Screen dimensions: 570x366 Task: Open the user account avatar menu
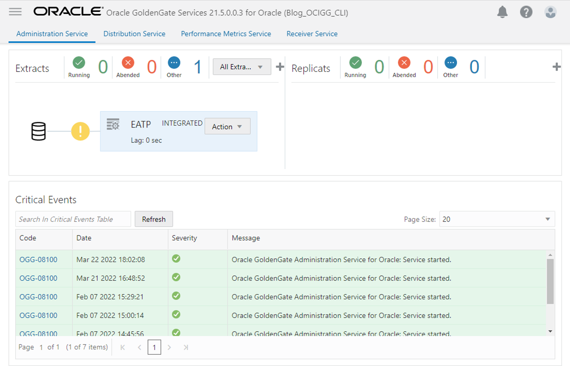[550, 12]
